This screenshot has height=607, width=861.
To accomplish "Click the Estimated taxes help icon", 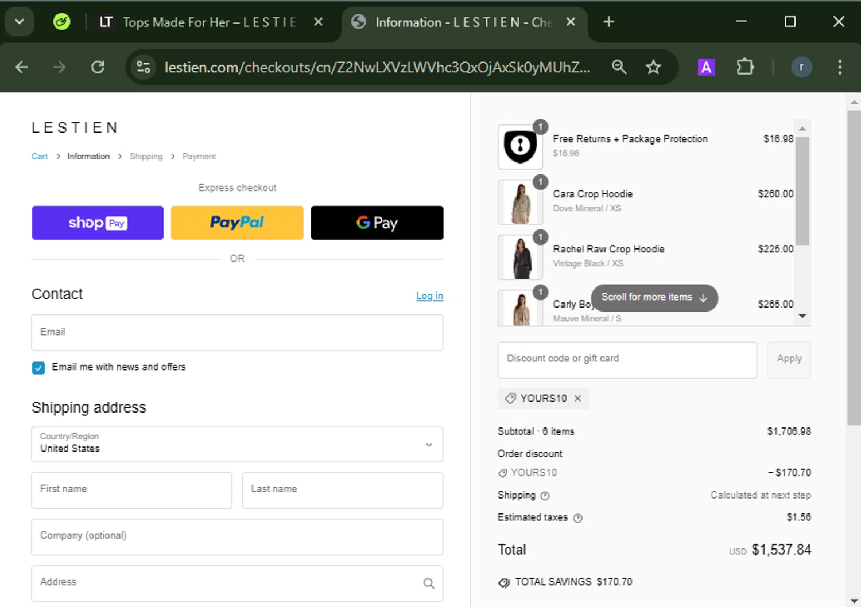I will pos(578,518).
